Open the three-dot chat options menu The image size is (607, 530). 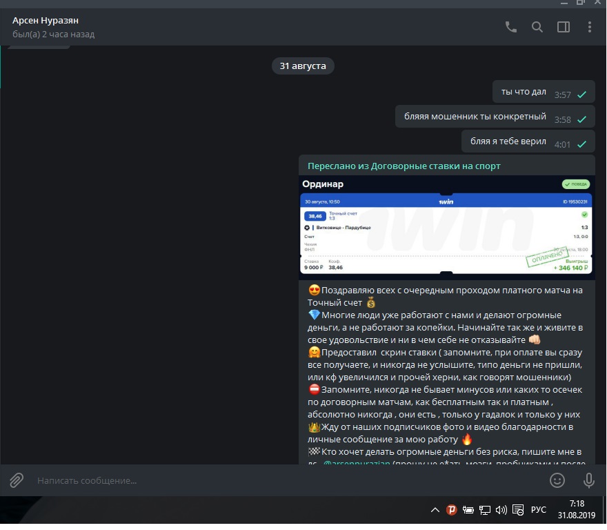click(590, 27)
